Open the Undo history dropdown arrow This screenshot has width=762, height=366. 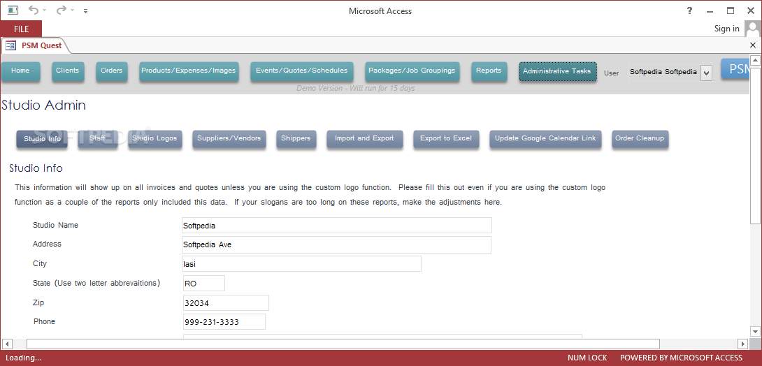[45, 10]
